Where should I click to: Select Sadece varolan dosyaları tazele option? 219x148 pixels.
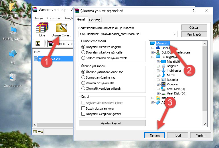tap(83, 58)
